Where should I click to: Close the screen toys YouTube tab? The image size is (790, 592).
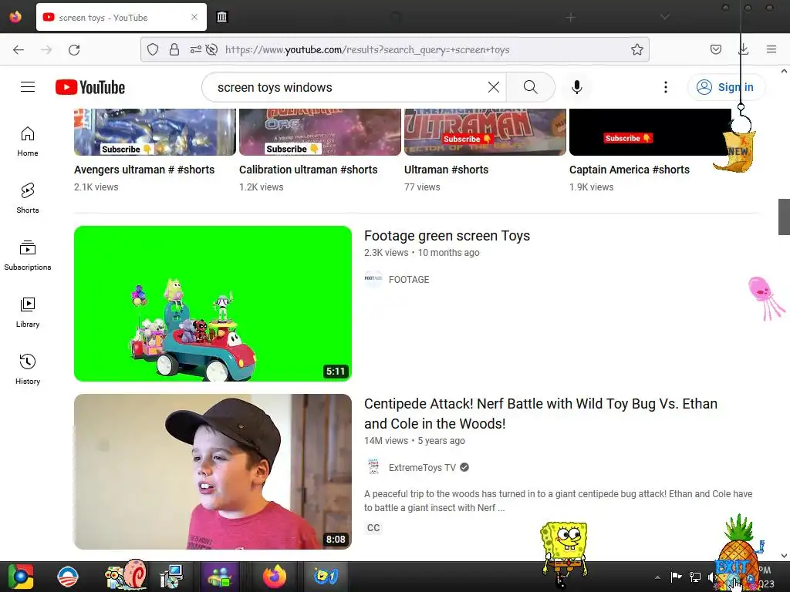point(194,17)
